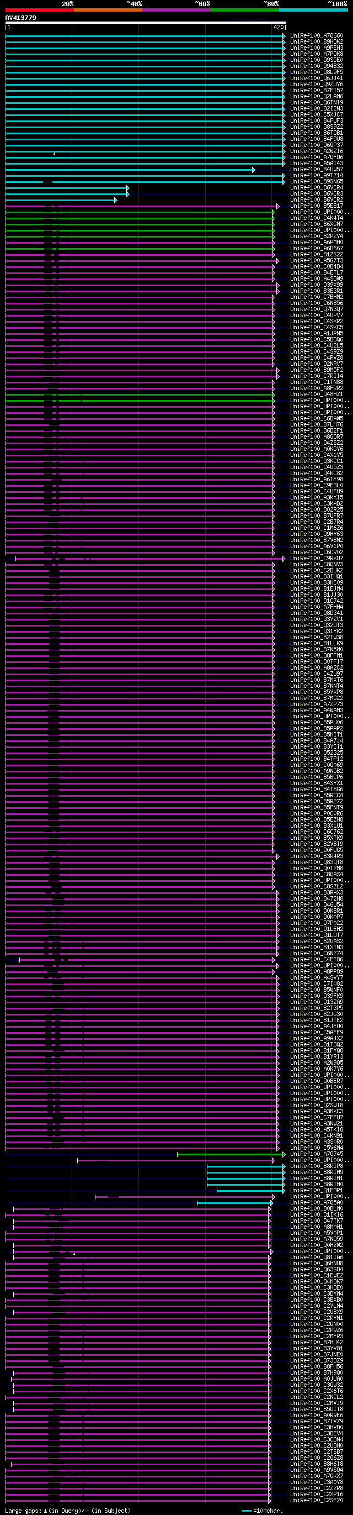The image size is (353, 1515).
Task: Click the cyan ~100% identity legend bar
Action: pos(313,9)
